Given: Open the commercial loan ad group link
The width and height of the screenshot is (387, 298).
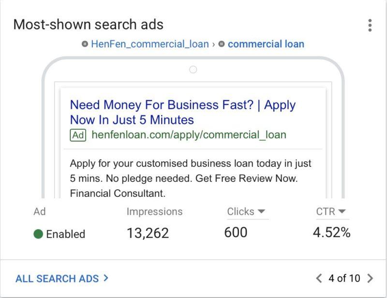Looking at the screenshot, I should point(266,44).
